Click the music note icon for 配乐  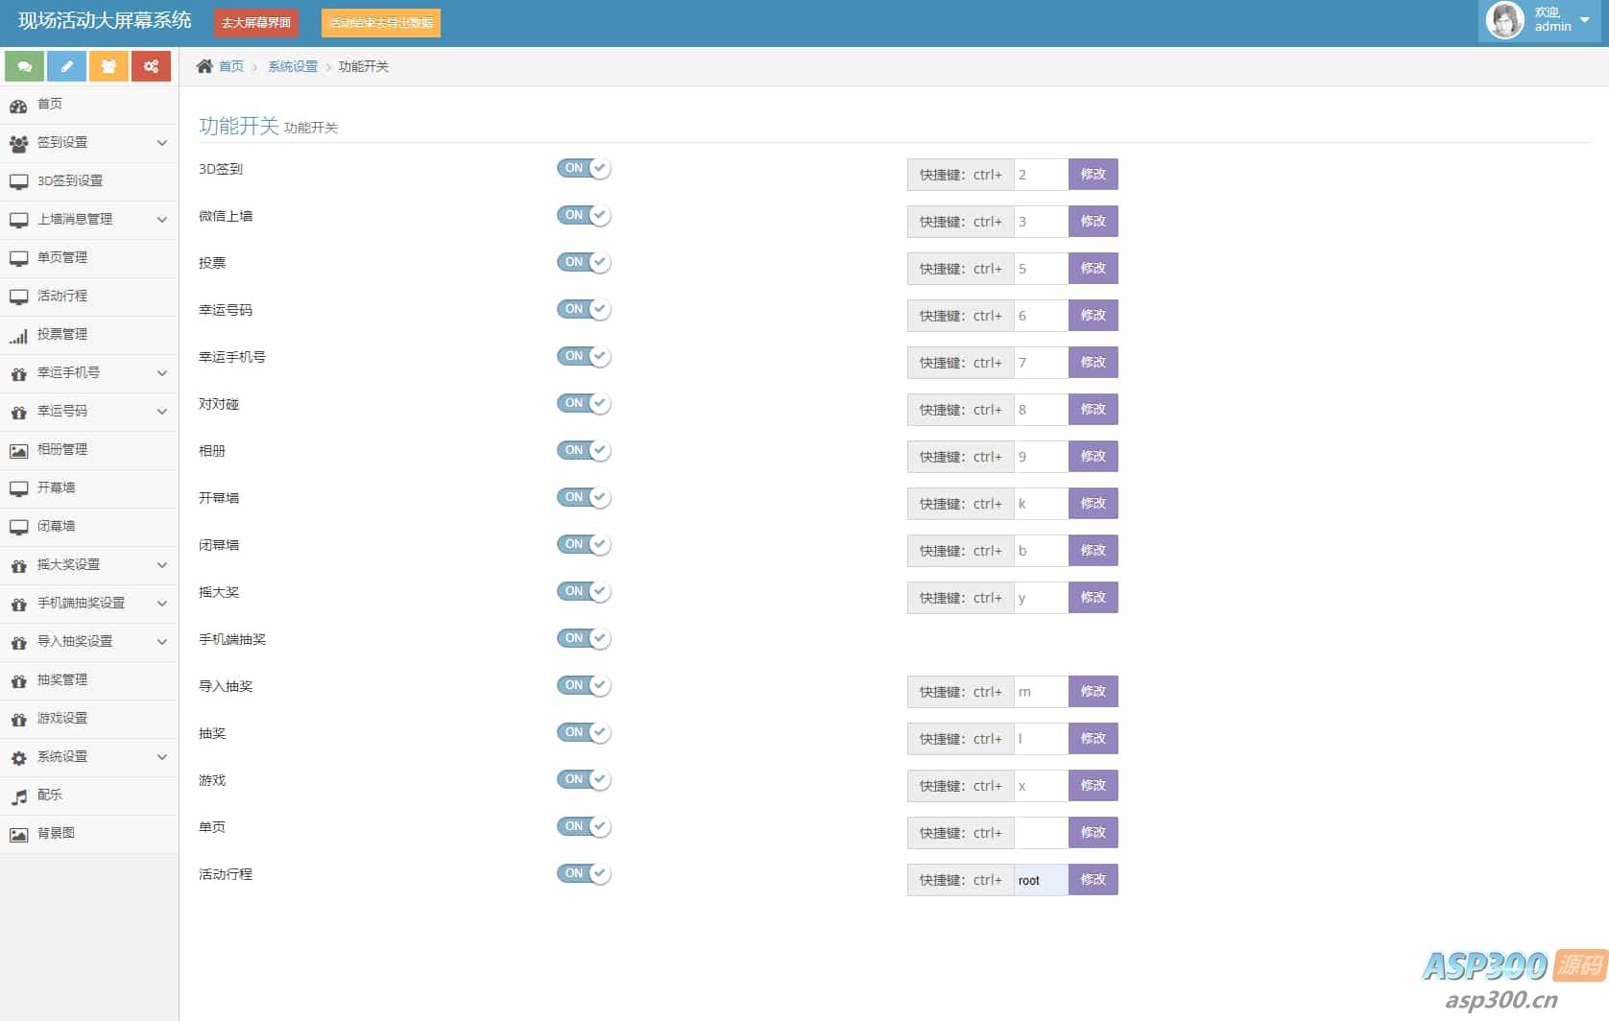point(18,795)
